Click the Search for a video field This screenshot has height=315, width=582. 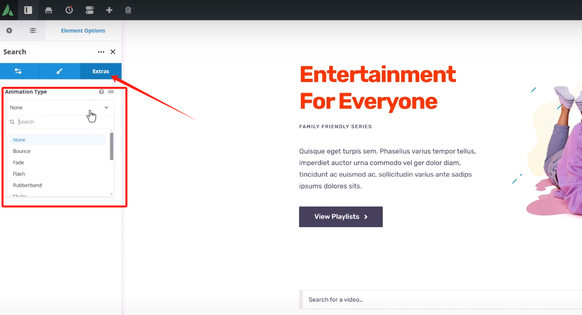tap(440, 299)
